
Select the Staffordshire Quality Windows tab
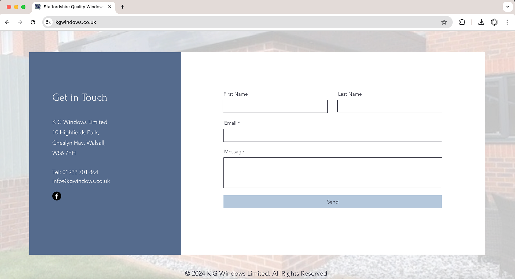[x=74, y=7]
